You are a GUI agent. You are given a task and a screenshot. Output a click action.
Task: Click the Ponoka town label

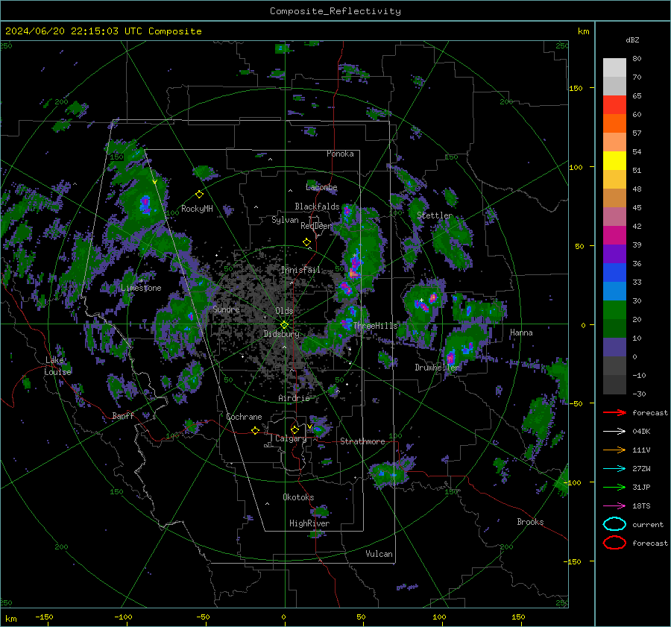pos(340,154)
